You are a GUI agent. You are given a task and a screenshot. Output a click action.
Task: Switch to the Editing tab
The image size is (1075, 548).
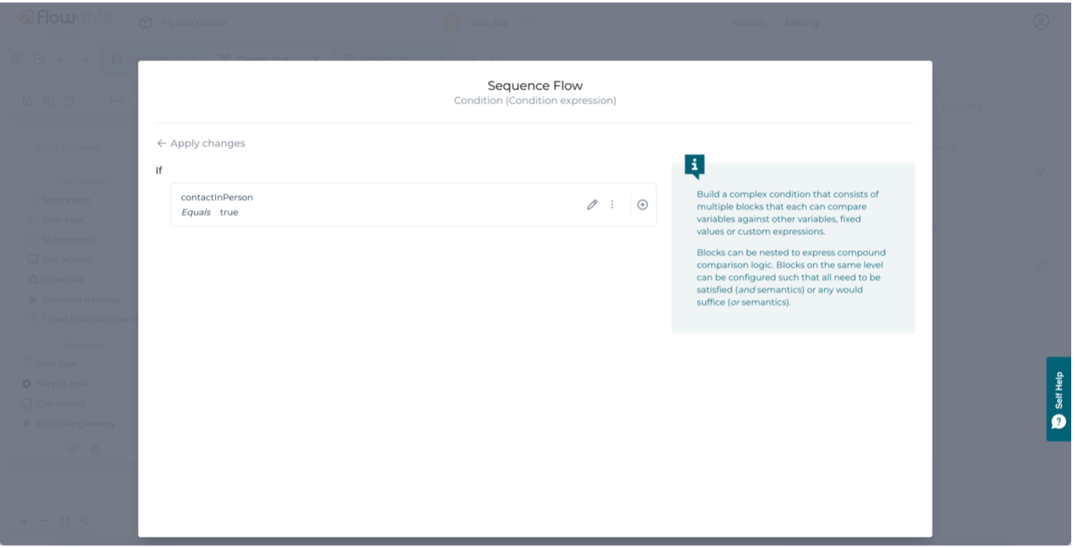coord(801,23)
